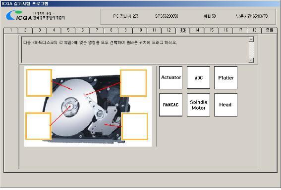Screen dimensions: 281x190
Task: Select question tab 17
Action: [240, 30]
